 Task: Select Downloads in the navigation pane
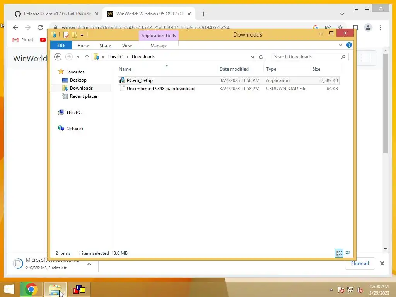tap(81, 88)
